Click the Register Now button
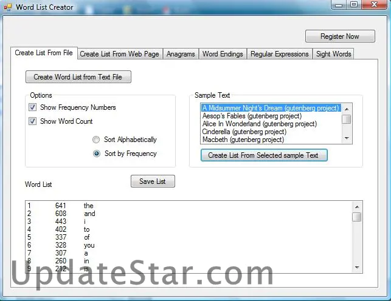Viewport: 391px width, 301px height. point(340,36)
